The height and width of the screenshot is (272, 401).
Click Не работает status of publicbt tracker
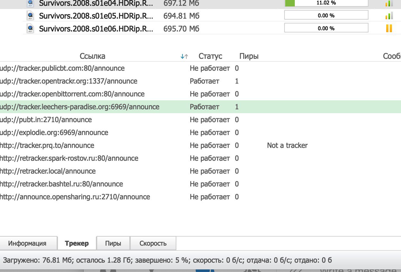[210, 68]
